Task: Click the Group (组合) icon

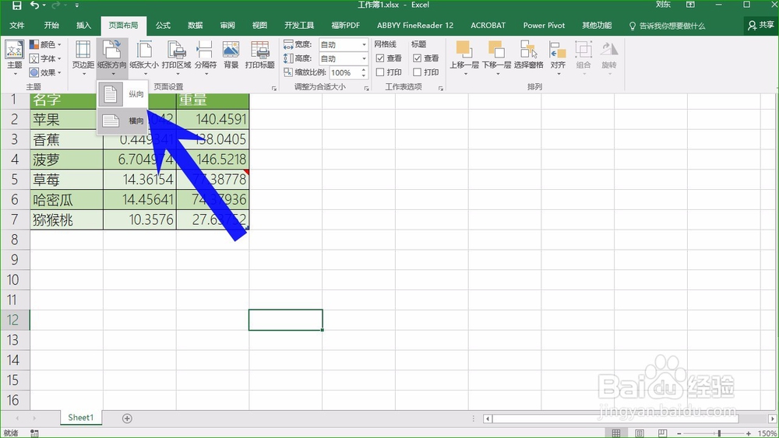Action: tap(583, 50)
